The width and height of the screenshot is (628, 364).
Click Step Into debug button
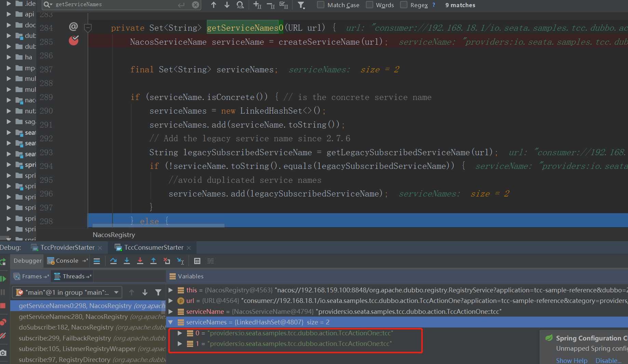pos(127,261)
